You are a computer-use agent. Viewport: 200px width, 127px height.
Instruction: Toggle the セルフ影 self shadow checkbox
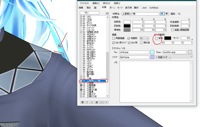pyautogui.click(x=129, y=43)
